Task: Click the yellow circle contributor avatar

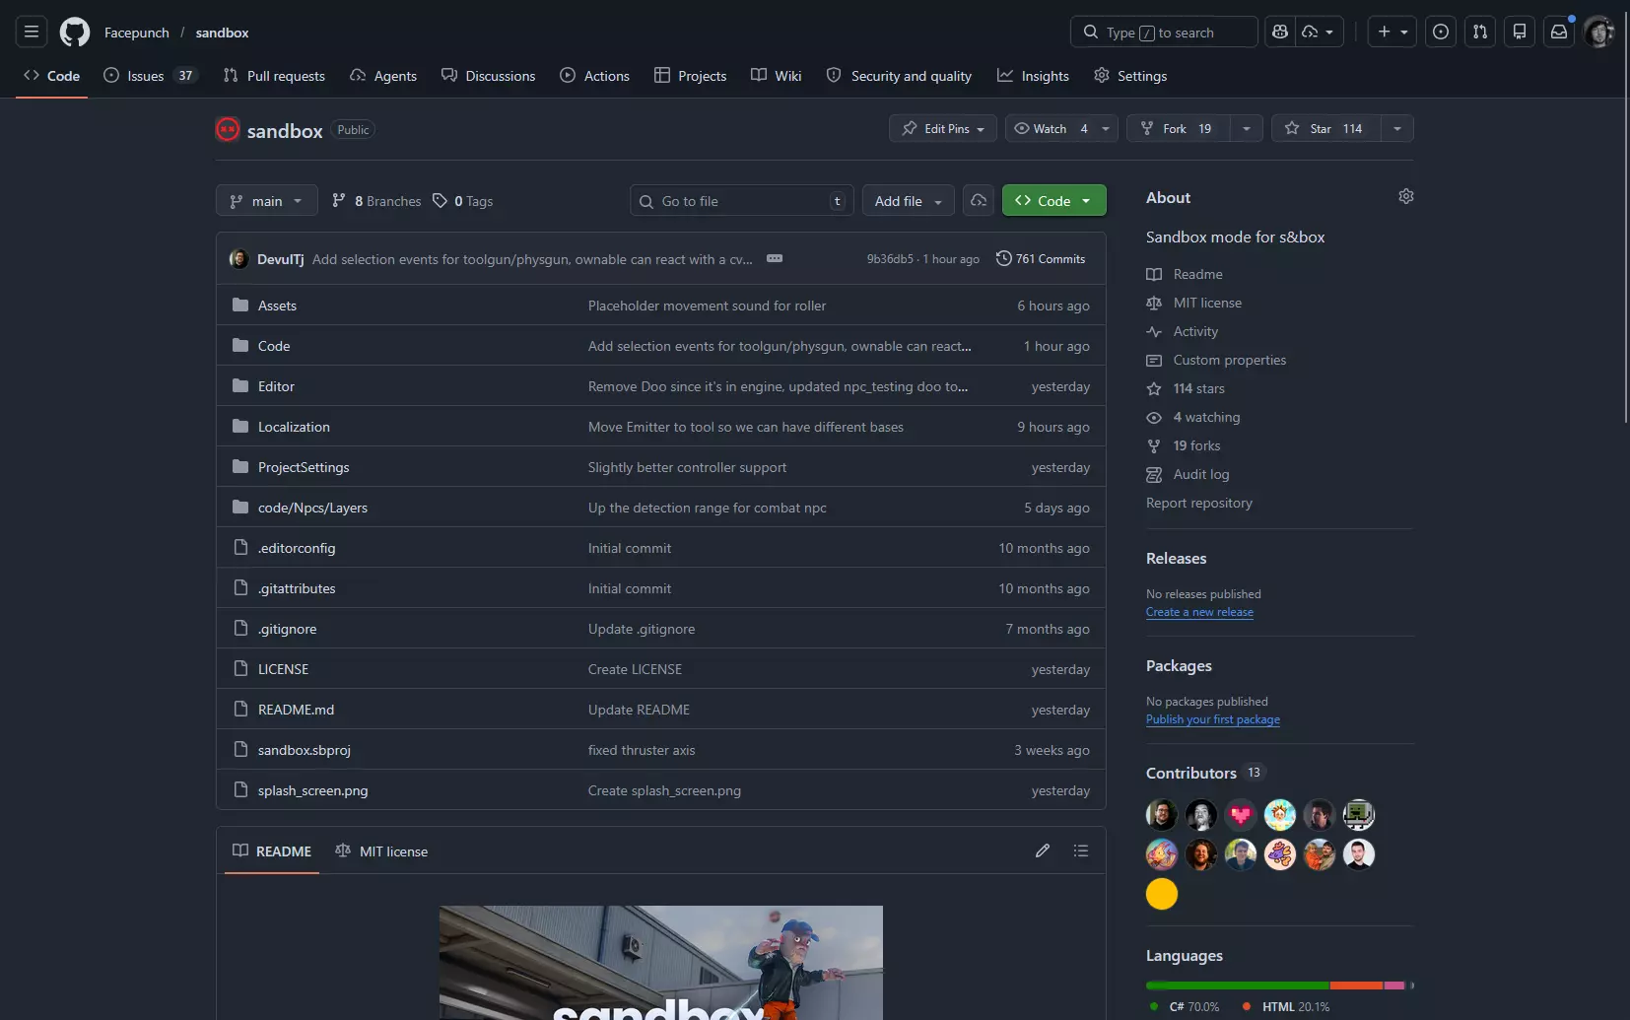Action: (x=1162, y=894)
